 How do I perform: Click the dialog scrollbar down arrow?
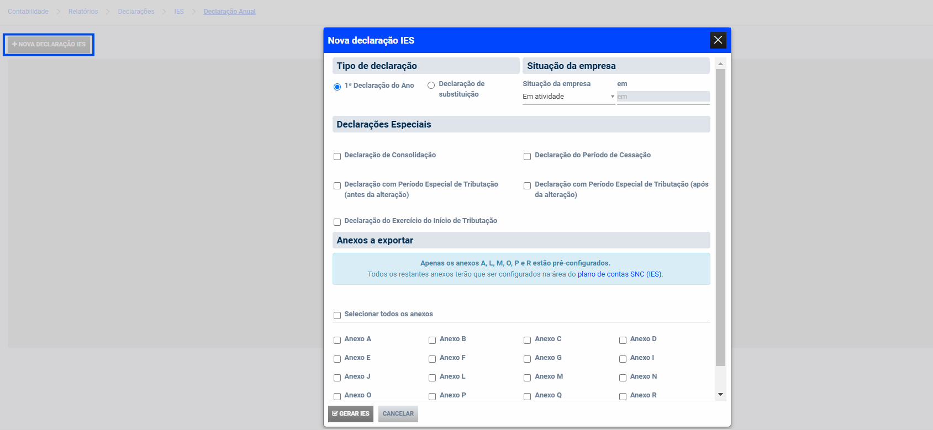point(720,395)
